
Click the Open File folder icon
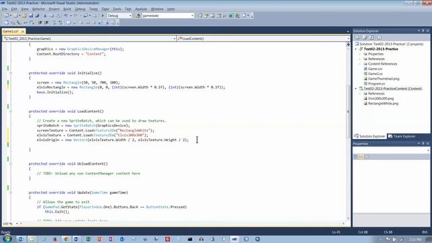click(x=24, y=16)
